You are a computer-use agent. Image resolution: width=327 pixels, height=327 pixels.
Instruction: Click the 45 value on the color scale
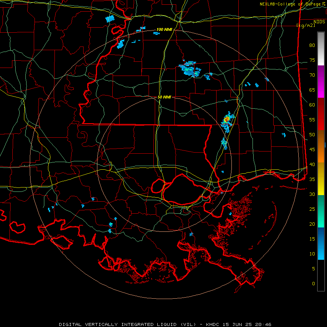click(312, 150)
